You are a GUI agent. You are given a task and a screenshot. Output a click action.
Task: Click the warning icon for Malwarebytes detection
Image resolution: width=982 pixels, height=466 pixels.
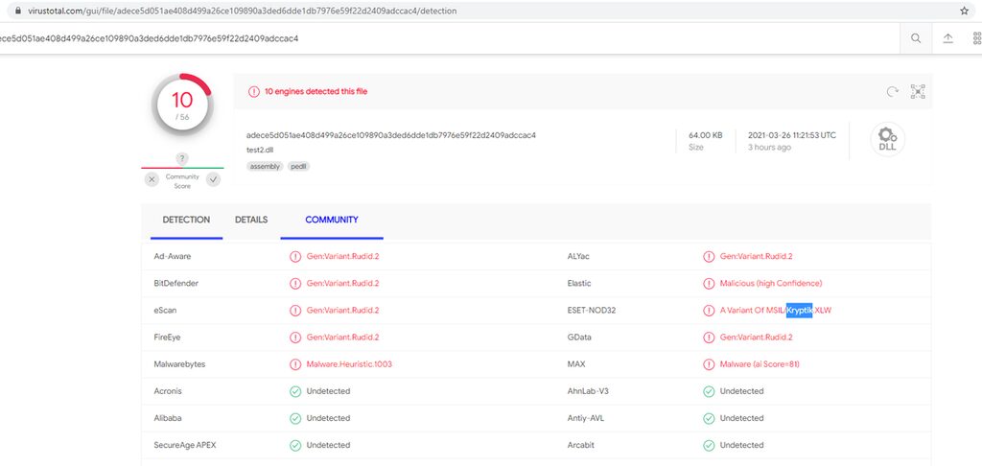[295, 364]
